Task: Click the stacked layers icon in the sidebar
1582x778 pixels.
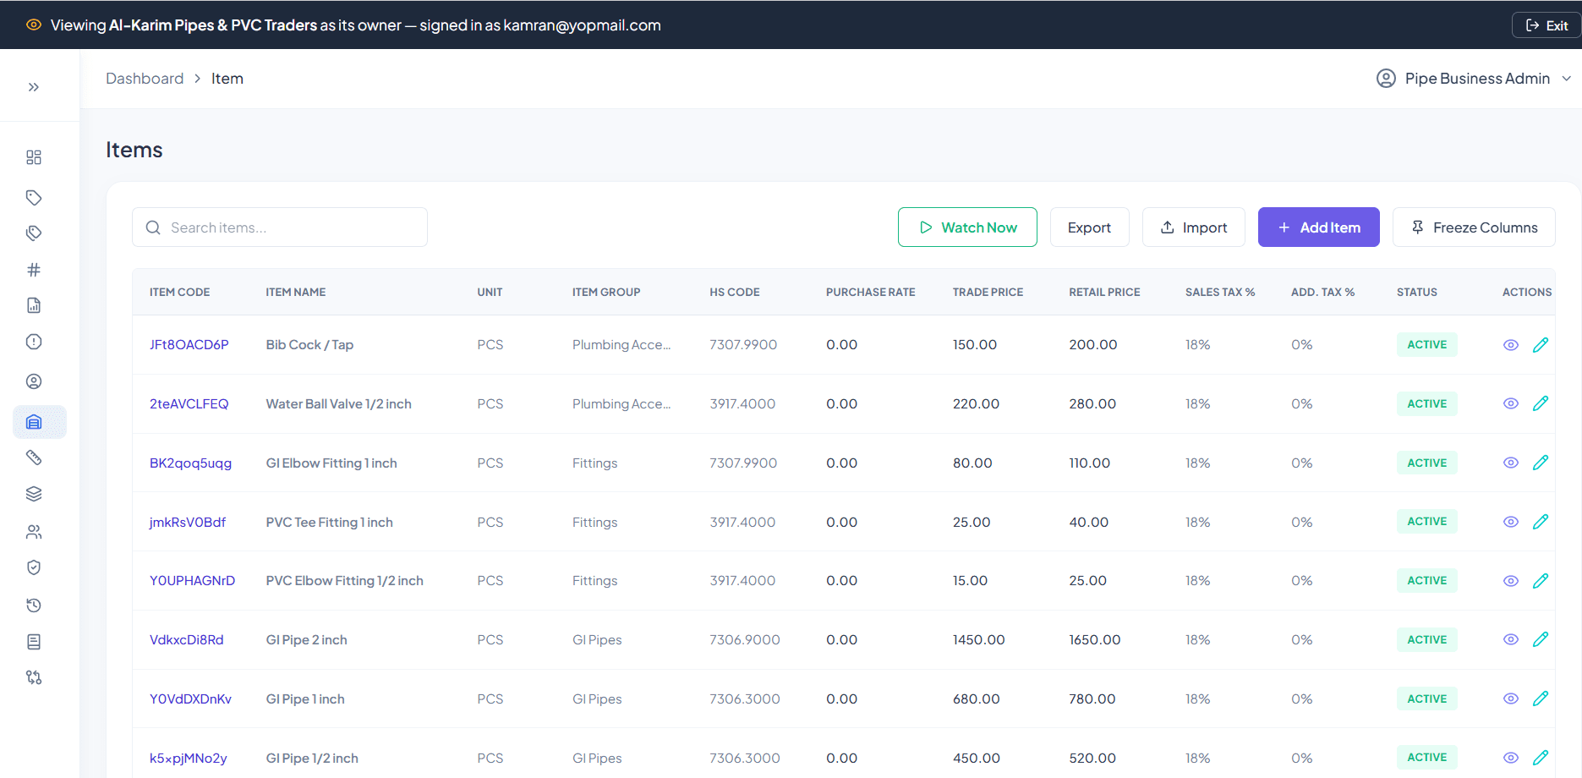Action: click(34, 494)
